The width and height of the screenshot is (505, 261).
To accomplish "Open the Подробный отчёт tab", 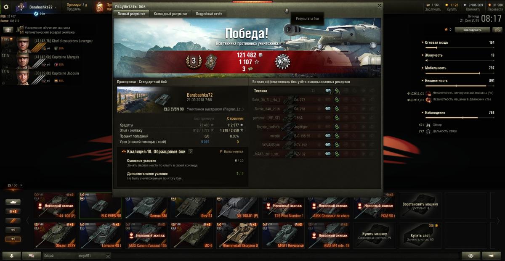I will click(209, 14).
